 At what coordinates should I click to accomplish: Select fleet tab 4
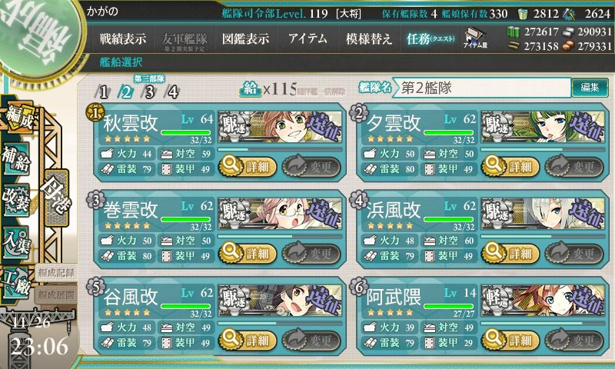click(x=172, y=92)
